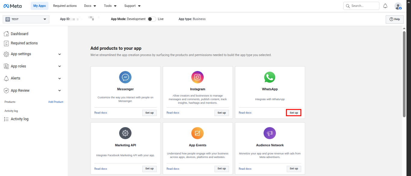The width and height of the screenshot is (411, 176).
Task: Open Read docs link for Messenger
Action: (100, 113)
